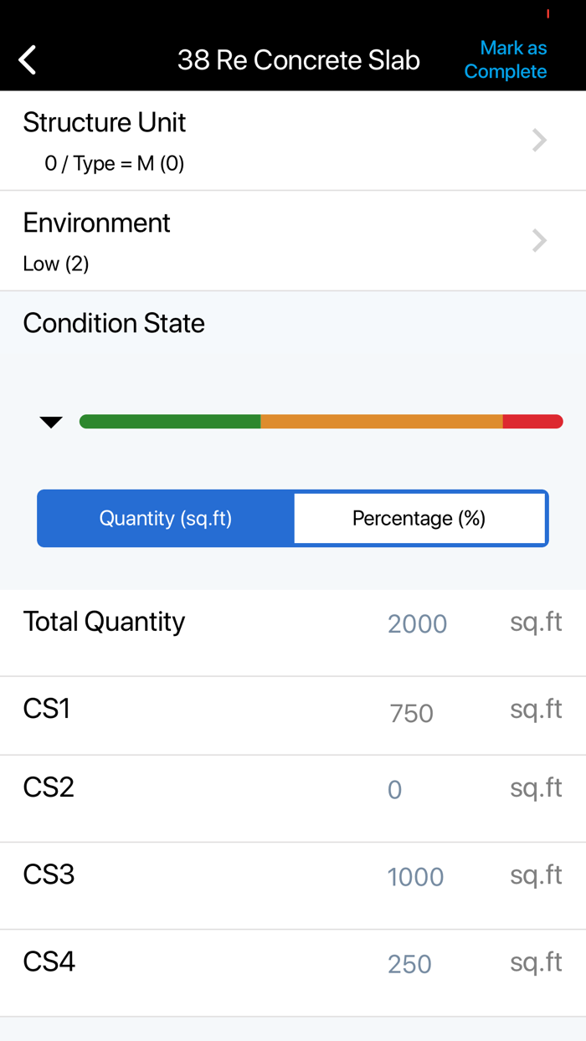Screen dimensions: 586x1041
Task: Tap the Low (2) environment value
Action: point(56,264)
